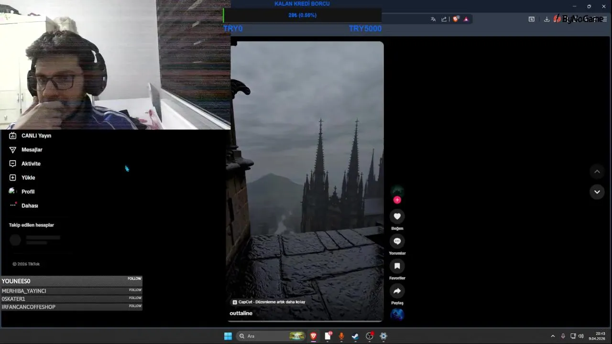Click the Dahası three-dots icon
This screenshot has height=344, width=612.
tap(13, 205)
